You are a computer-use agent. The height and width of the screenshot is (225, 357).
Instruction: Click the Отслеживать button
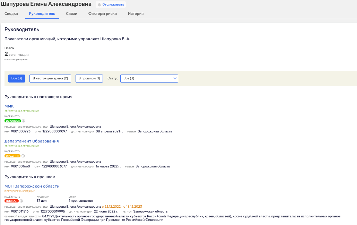tap(111, 5)
